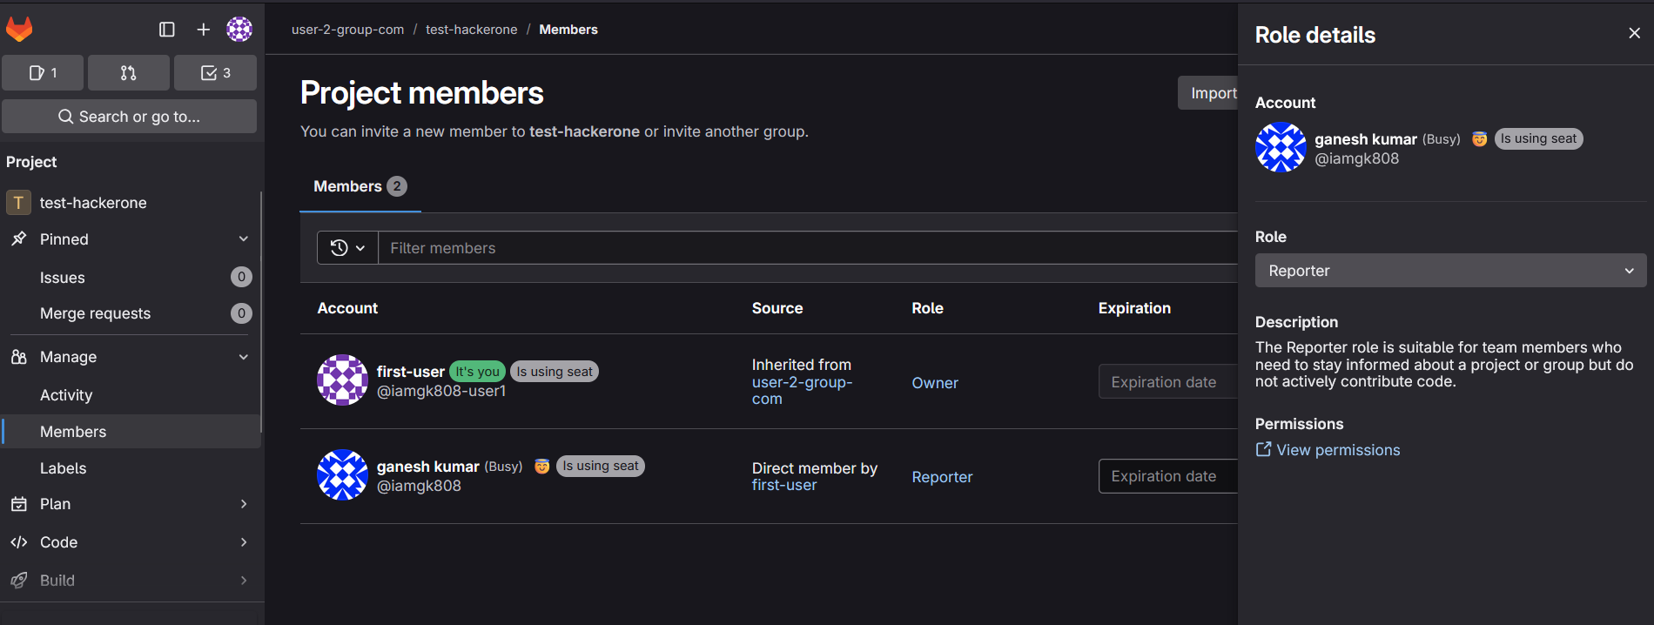Collapse the Pinned section
Viewport: 1654px width, 625px height.
coord(243,239)
